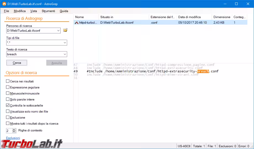
Task: Click Esclusioni: 0 in status bar
Action: pyautogui.click(x=227, y=146)
